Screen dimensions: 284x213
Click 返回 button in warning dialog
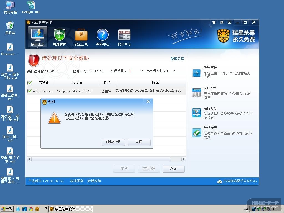[139, 142]
